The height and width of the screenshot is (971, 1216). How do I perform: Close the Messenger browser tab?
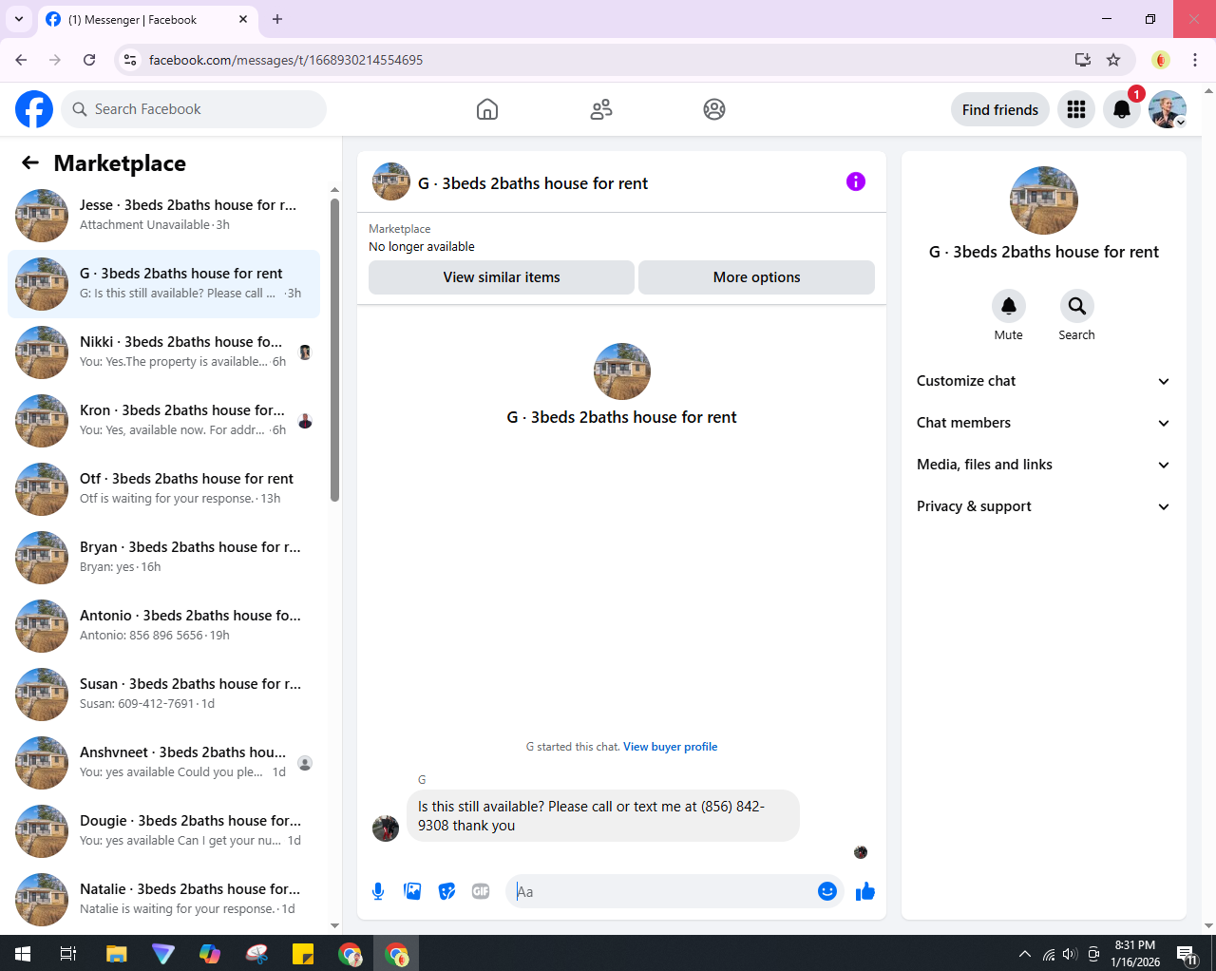point(243,19)
